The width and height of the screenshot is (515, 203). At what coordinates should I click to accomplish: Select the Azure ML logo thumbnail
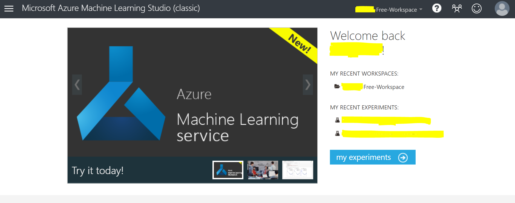point(228,170)
